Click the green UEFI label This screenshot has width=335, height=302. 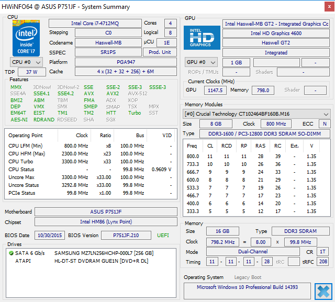(x=163, y=236)
